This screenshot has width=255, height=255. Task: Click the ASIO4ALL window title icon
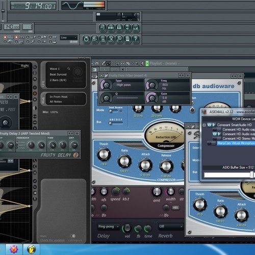204,112
